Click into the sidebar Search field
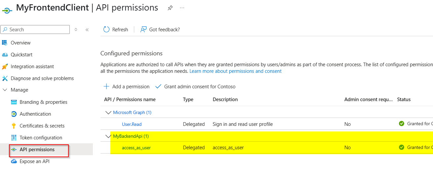433x170 pixels. (x=35, y=30)
